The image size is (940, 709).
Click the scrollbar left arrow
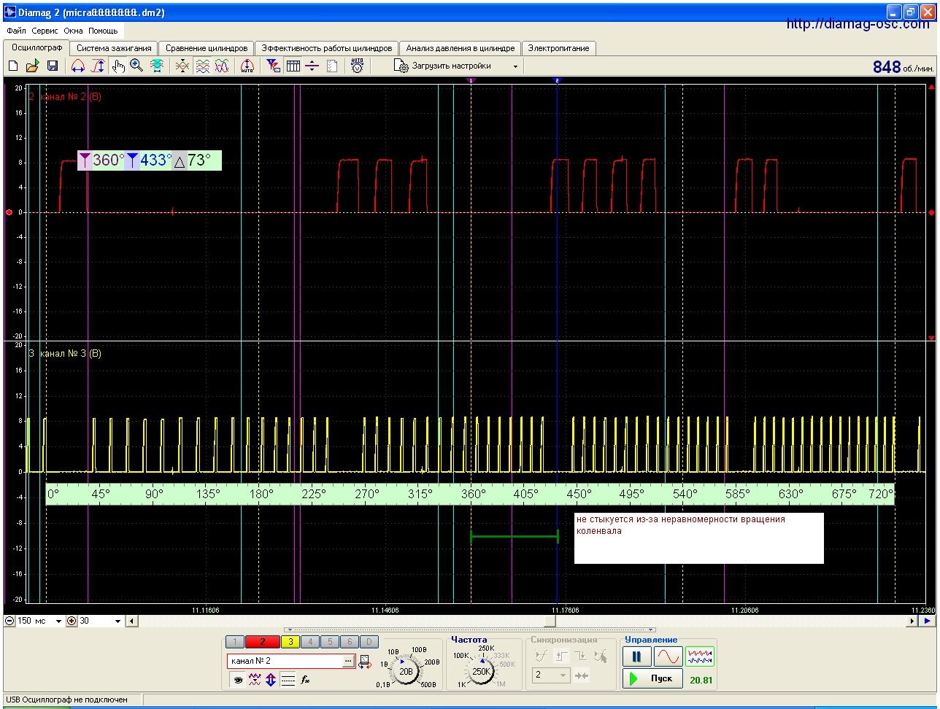131,621
